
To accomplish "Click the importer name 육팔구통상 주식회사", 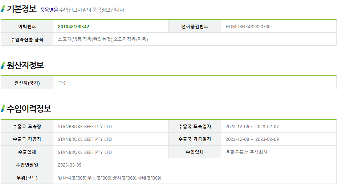I will point(247,152).
